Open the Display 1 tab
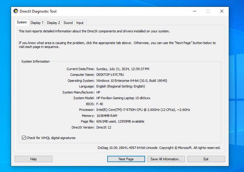Image resolution: width=244 pixels, height=172 pixels. tap(37, 23)
